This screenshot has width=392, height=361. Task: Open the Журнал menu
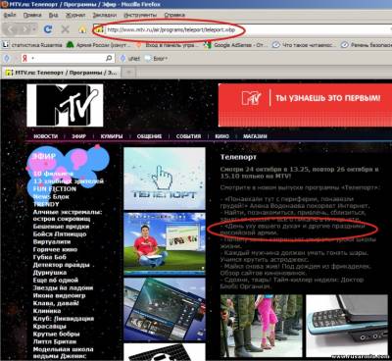click(75, 15)
